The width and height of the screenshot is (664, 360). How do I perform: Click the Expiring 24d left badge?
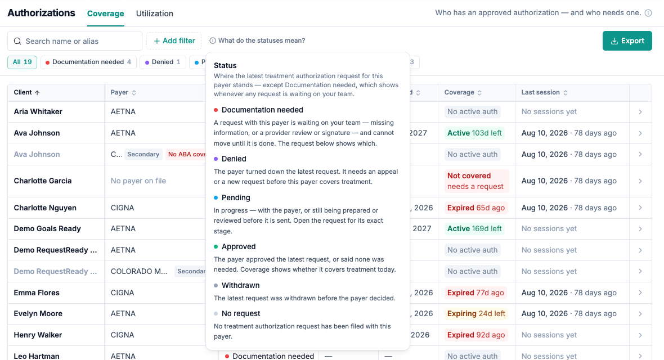point(477,314)
